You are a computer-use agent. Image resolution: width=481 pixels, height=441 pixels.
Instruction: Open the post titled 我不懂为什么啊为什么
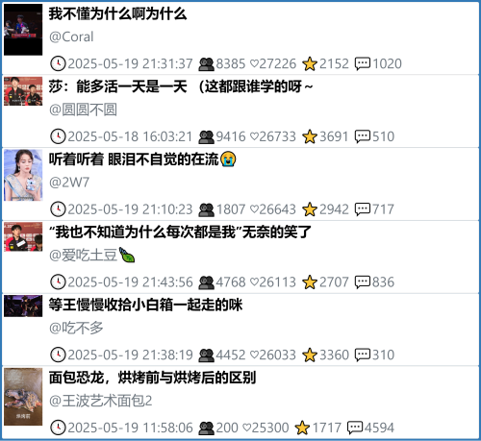pyautogui.click(x=117, y=14)
